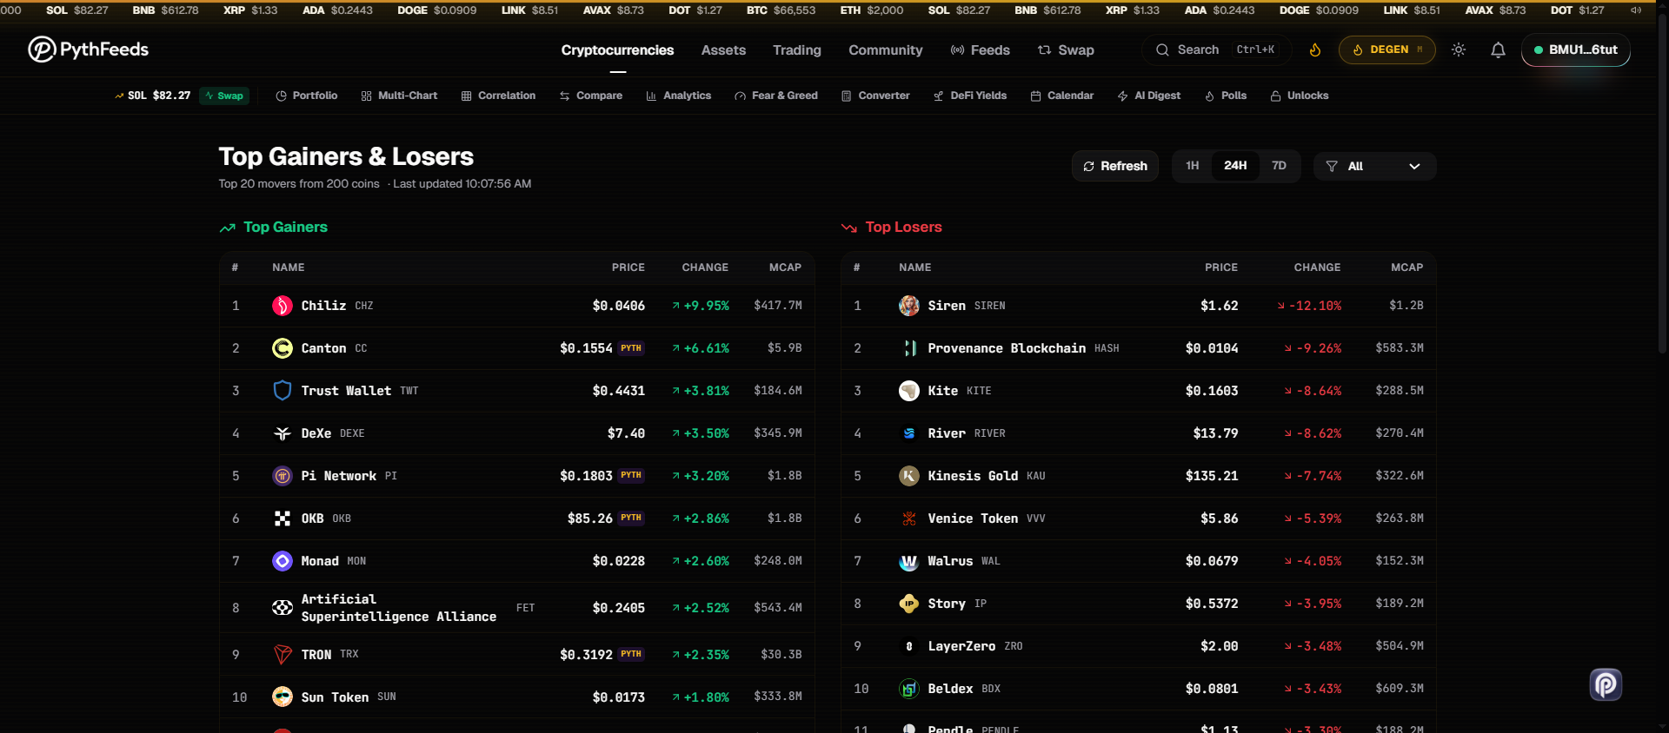The width and height of the screenshot is (1669, 733).
Task: Open the Fear & Greed index
Action: [776, 96]
